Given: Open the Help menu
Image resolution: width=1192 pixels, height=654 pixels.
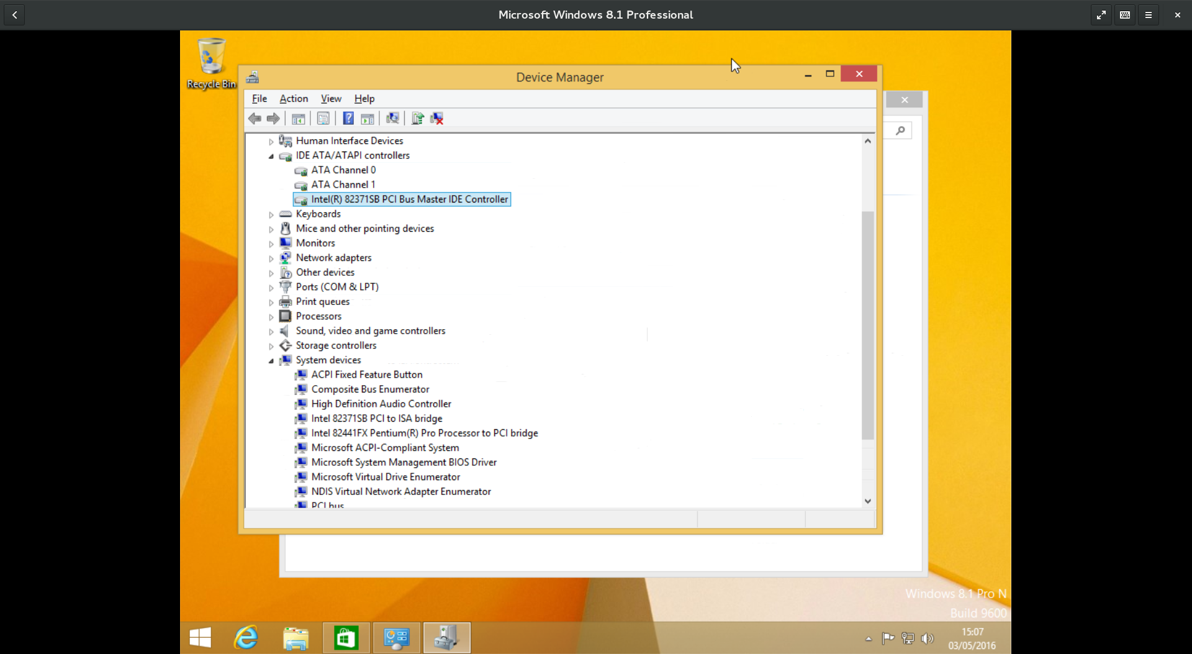Looking at the screenshot, I should [364, 99].
